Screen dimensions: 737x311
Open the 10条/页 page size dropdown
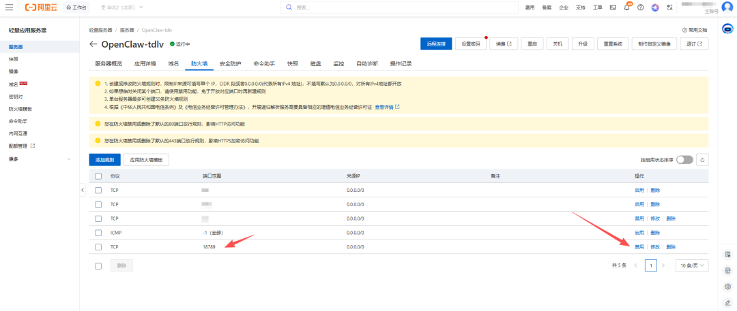pyautogui.click(x=691, y=265)
